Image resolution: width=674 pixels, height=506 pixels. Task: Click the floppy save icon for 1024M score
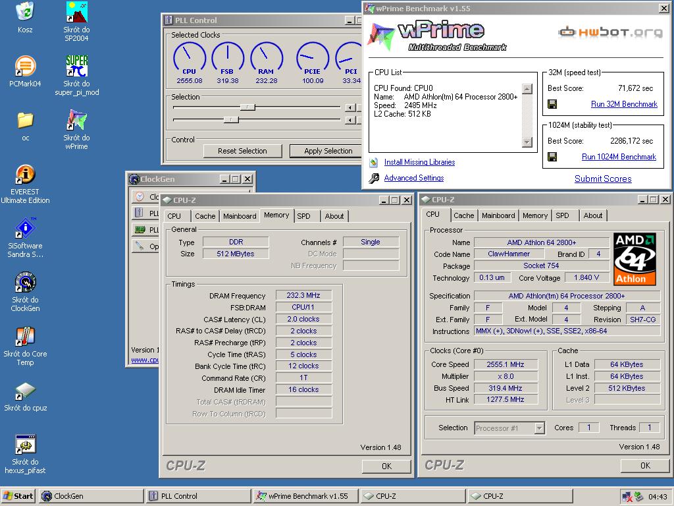tap(552, 157)
